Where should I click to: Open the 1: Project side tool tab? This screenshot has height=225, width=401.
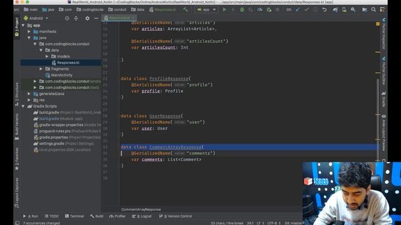pyautogui.click(x=17, y=27)
